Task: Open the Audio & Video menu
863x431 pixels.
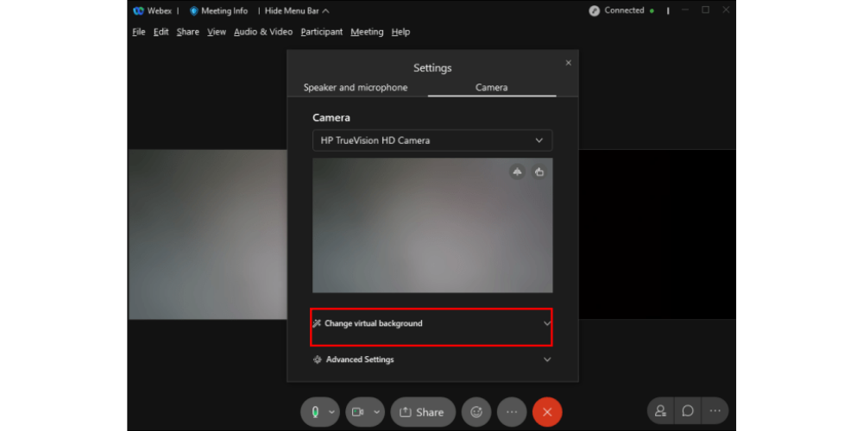Action: point(263,32)
